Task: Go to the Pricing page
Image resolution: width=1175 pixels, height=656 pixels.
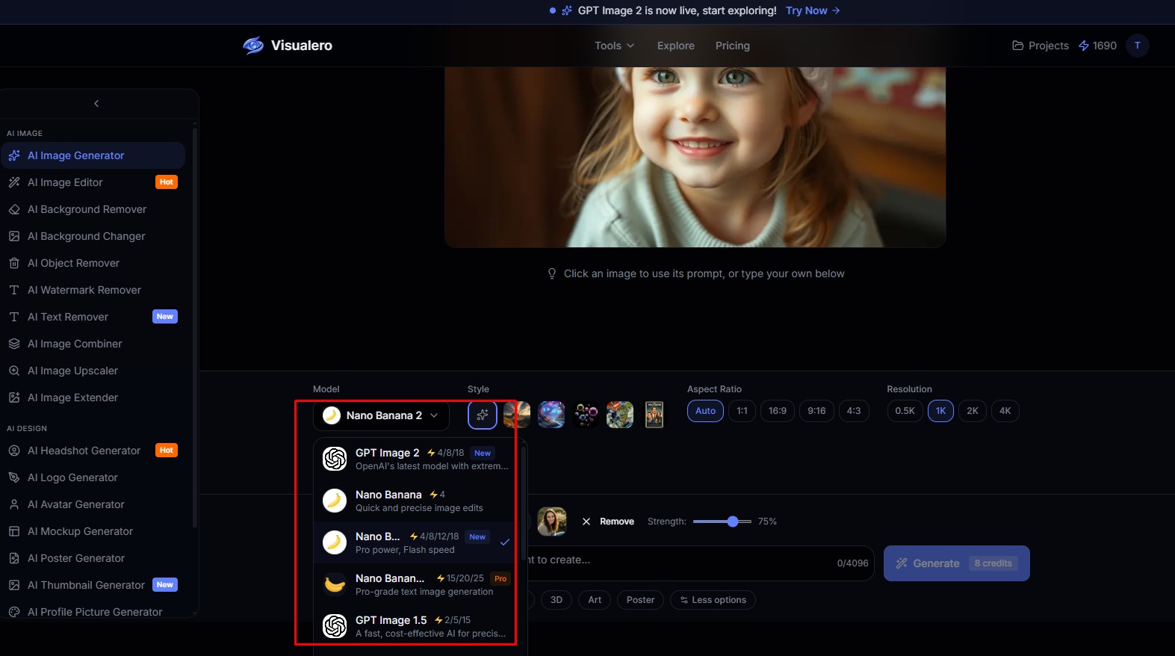Action: pyautogui.click(x=732, y=46)
